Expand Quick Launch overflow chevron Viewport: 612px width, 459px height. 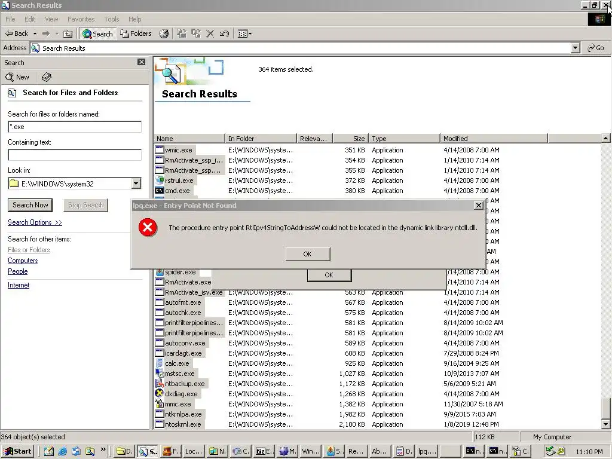103,449
